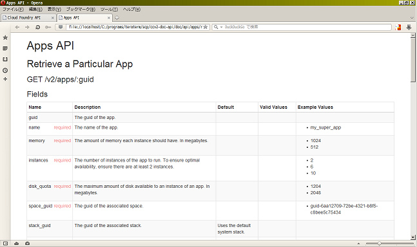
Task: Open a new tab with the plus button
Action: click(x=117, y=18)
